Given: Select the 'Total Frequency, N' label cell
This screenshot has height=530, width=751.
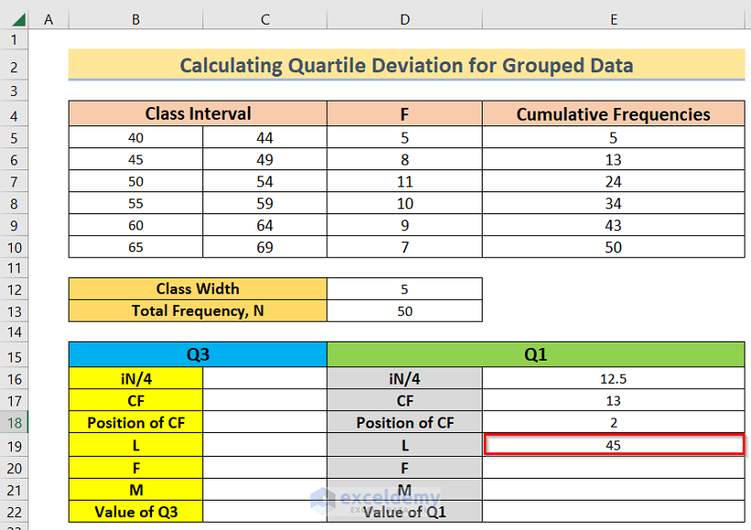Looking at the screenshot, I should [x=198, y=311].
